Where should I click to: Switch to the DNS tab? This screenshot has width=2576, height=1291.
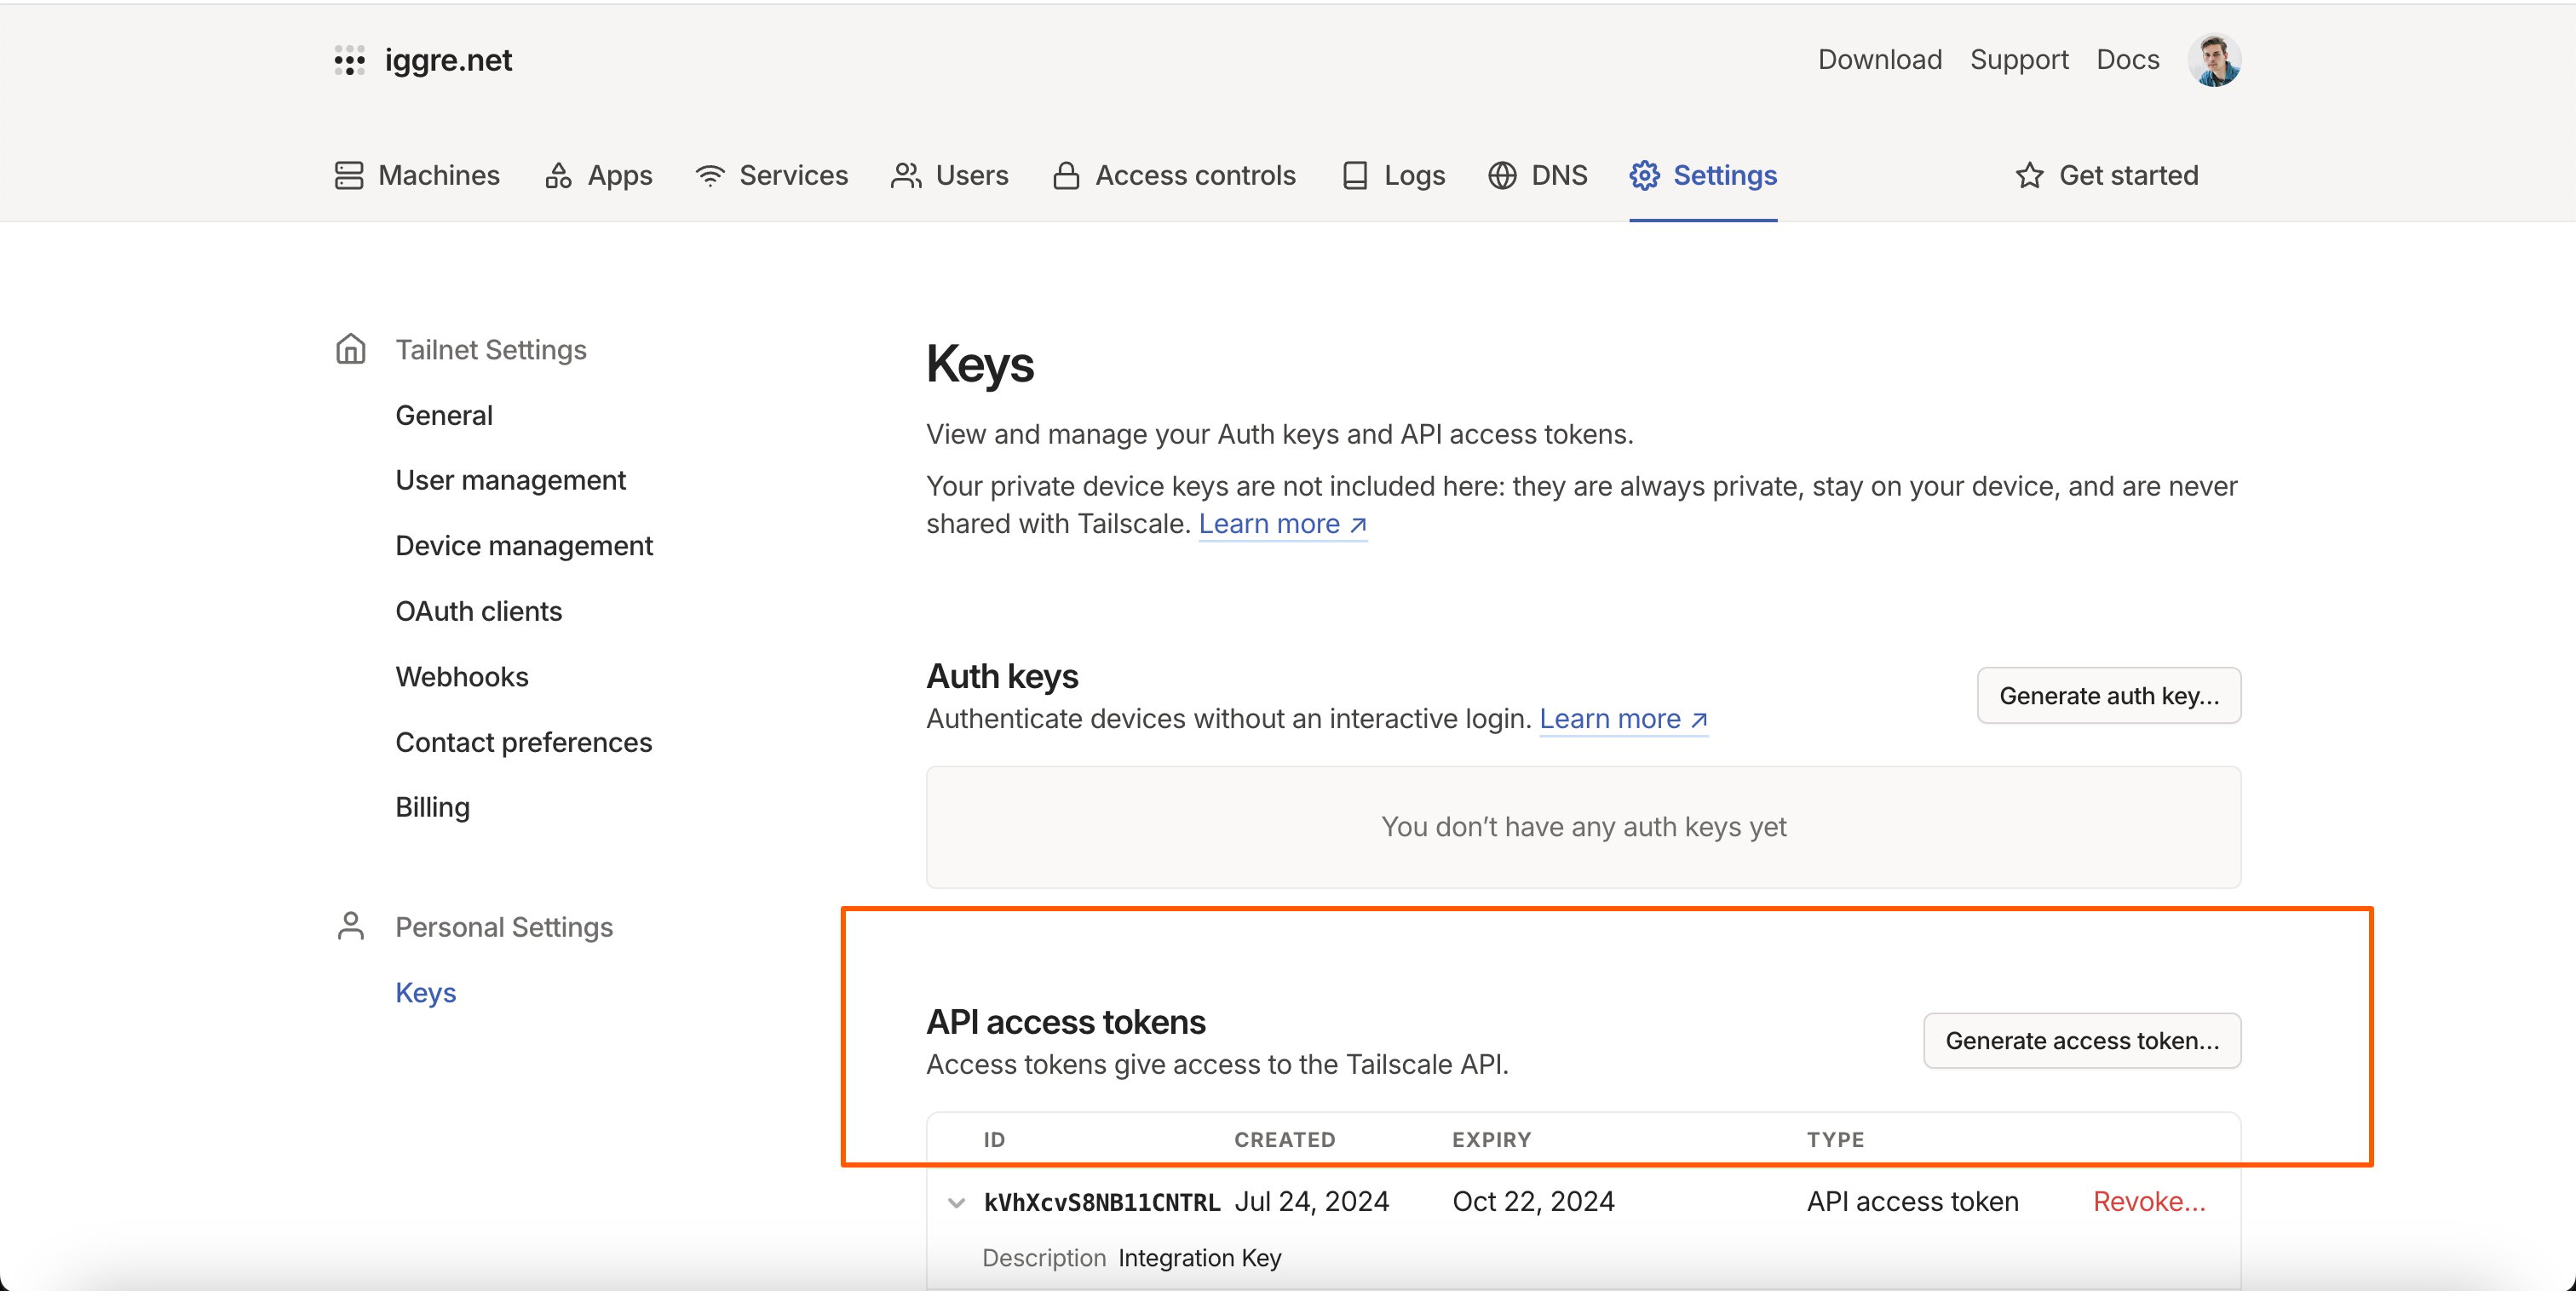click(x=1538, y=175)
